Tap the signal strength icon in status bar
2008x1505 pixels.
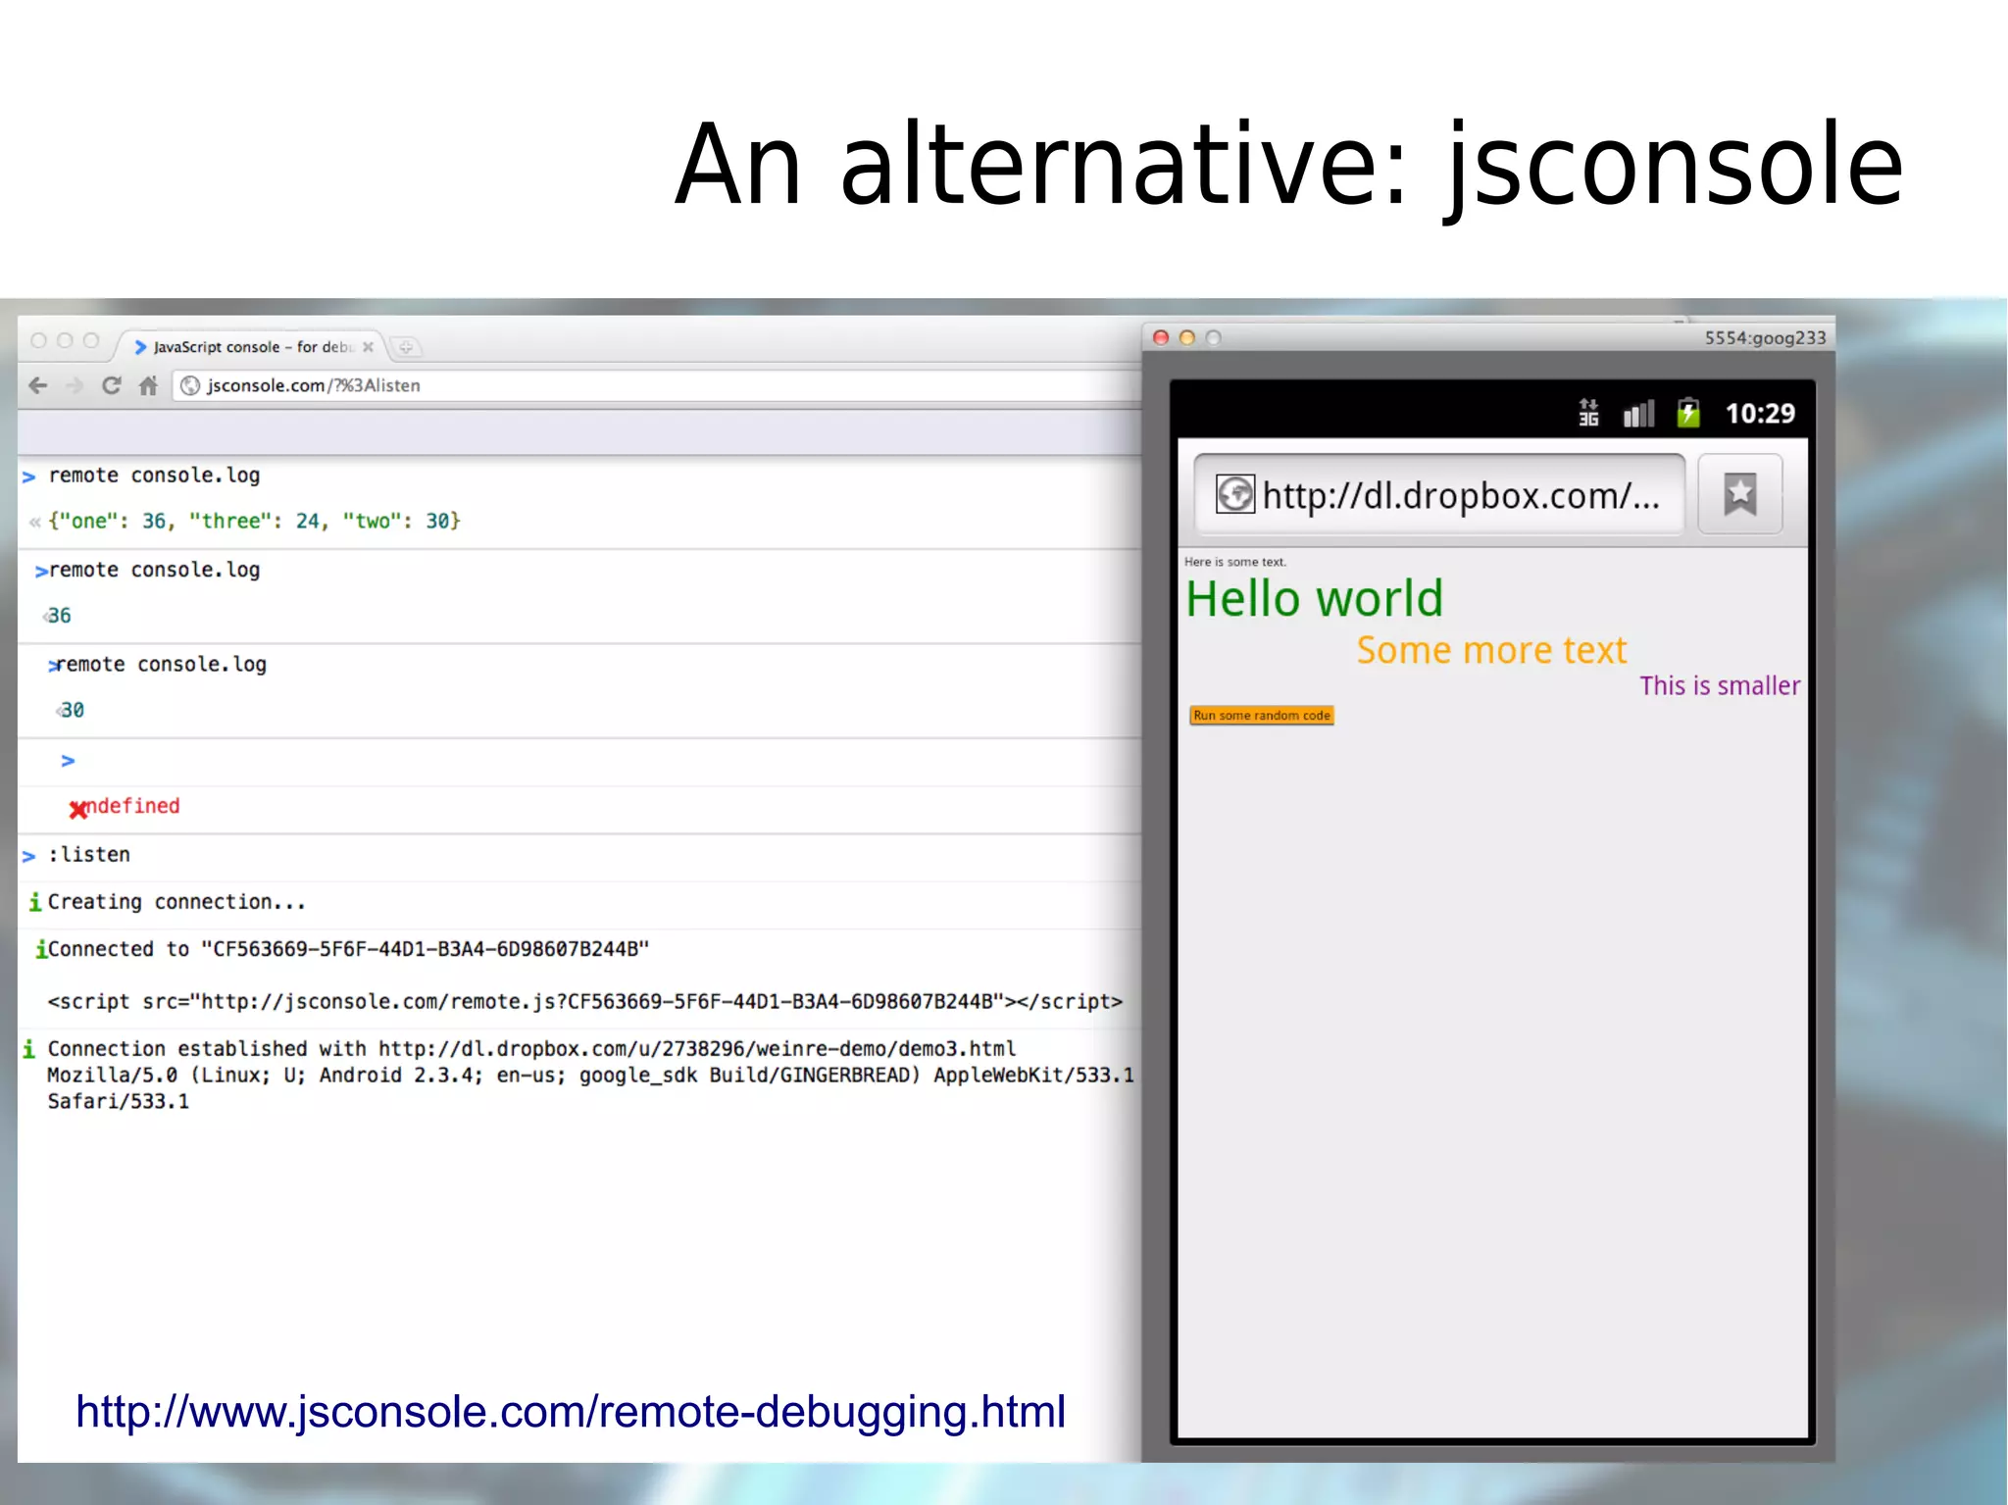1638,414
